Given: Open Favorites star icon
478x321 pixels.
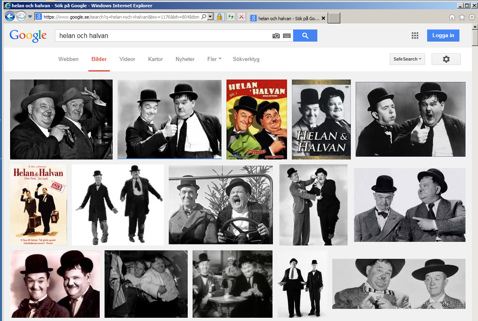Looking at the screenshot, I should coord(462,17).
